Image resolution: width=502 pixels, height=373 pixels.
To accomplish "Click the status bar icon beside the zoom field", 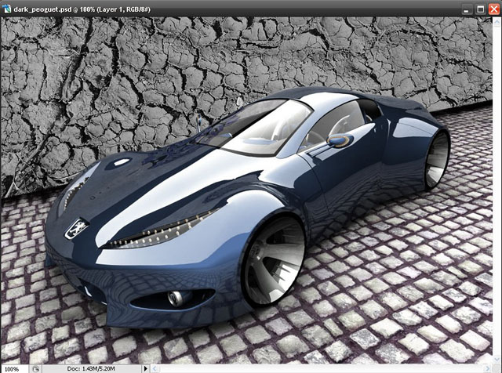I will [x=35, y=369].
